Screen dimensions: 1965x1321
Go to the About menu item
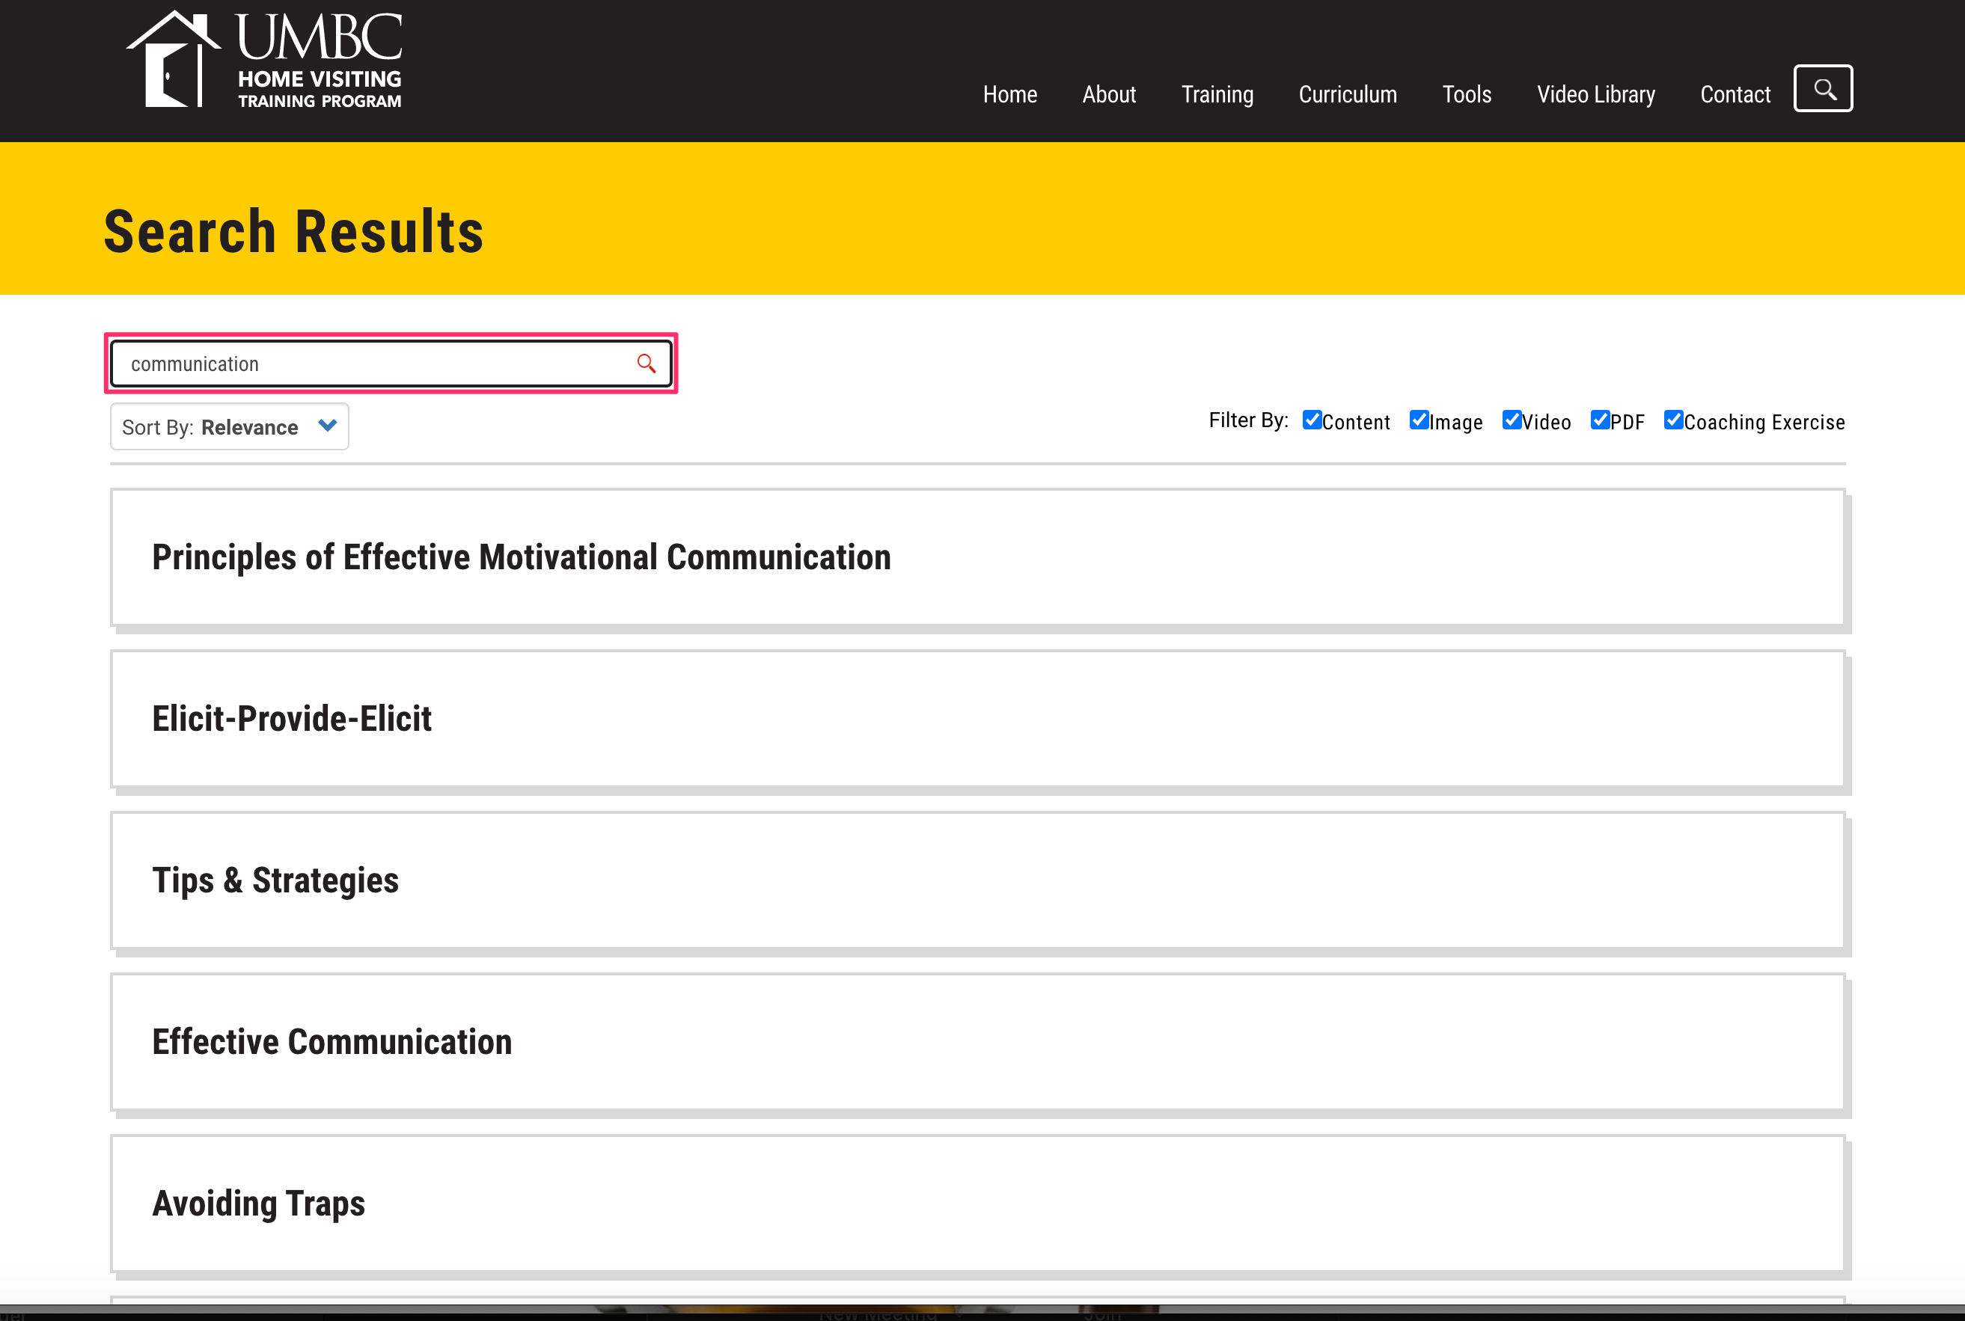1109,94
